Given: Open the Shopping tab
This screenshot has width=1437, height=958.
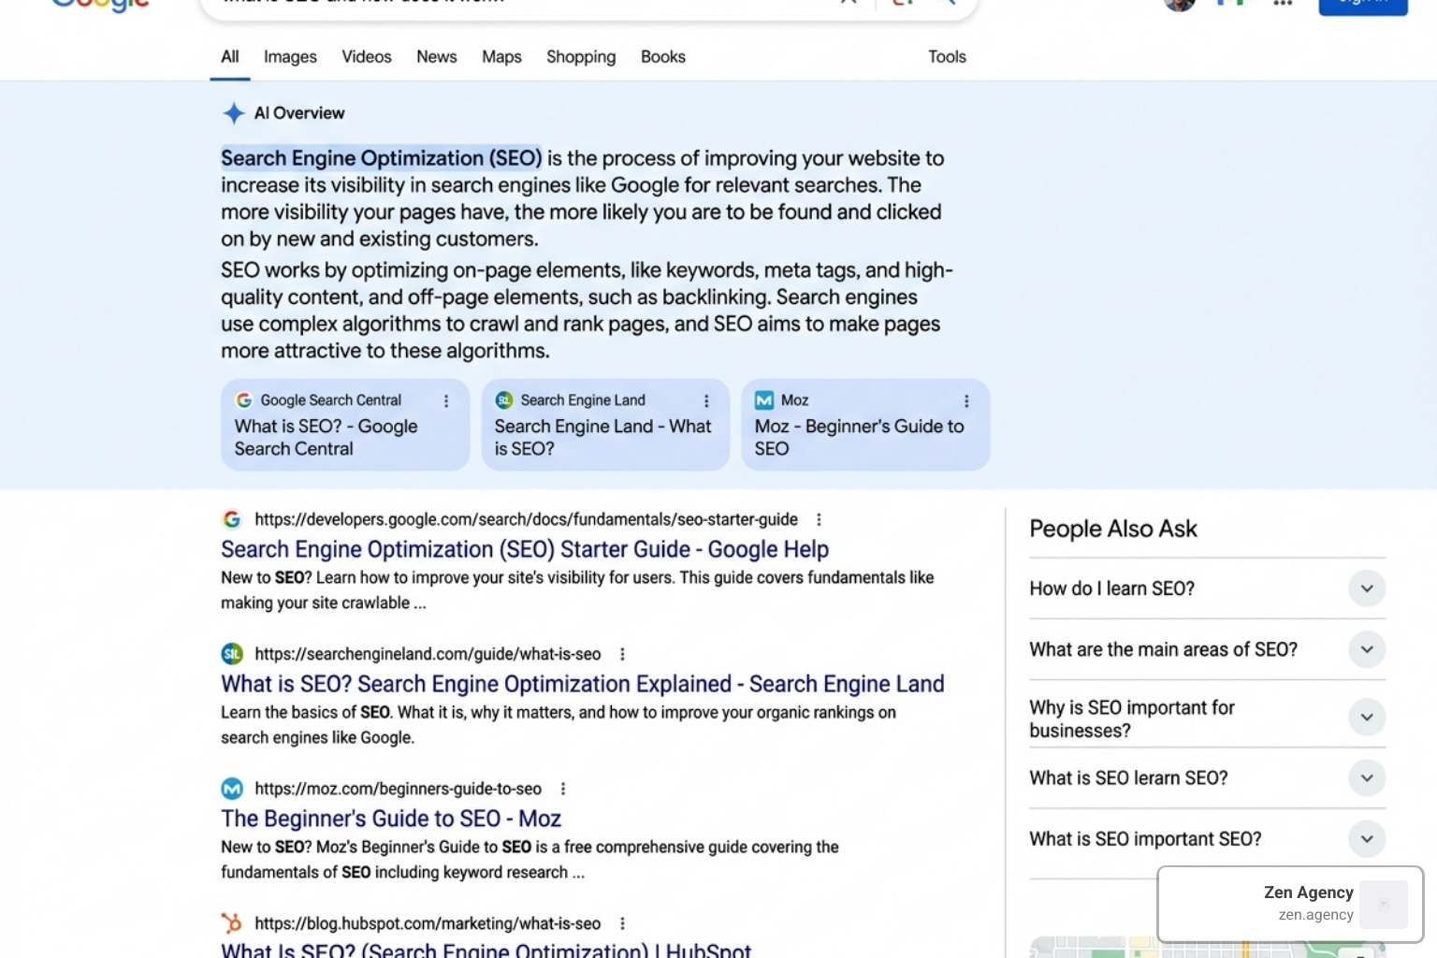Looking at the screenshot, I should click(x=581, y=57).
